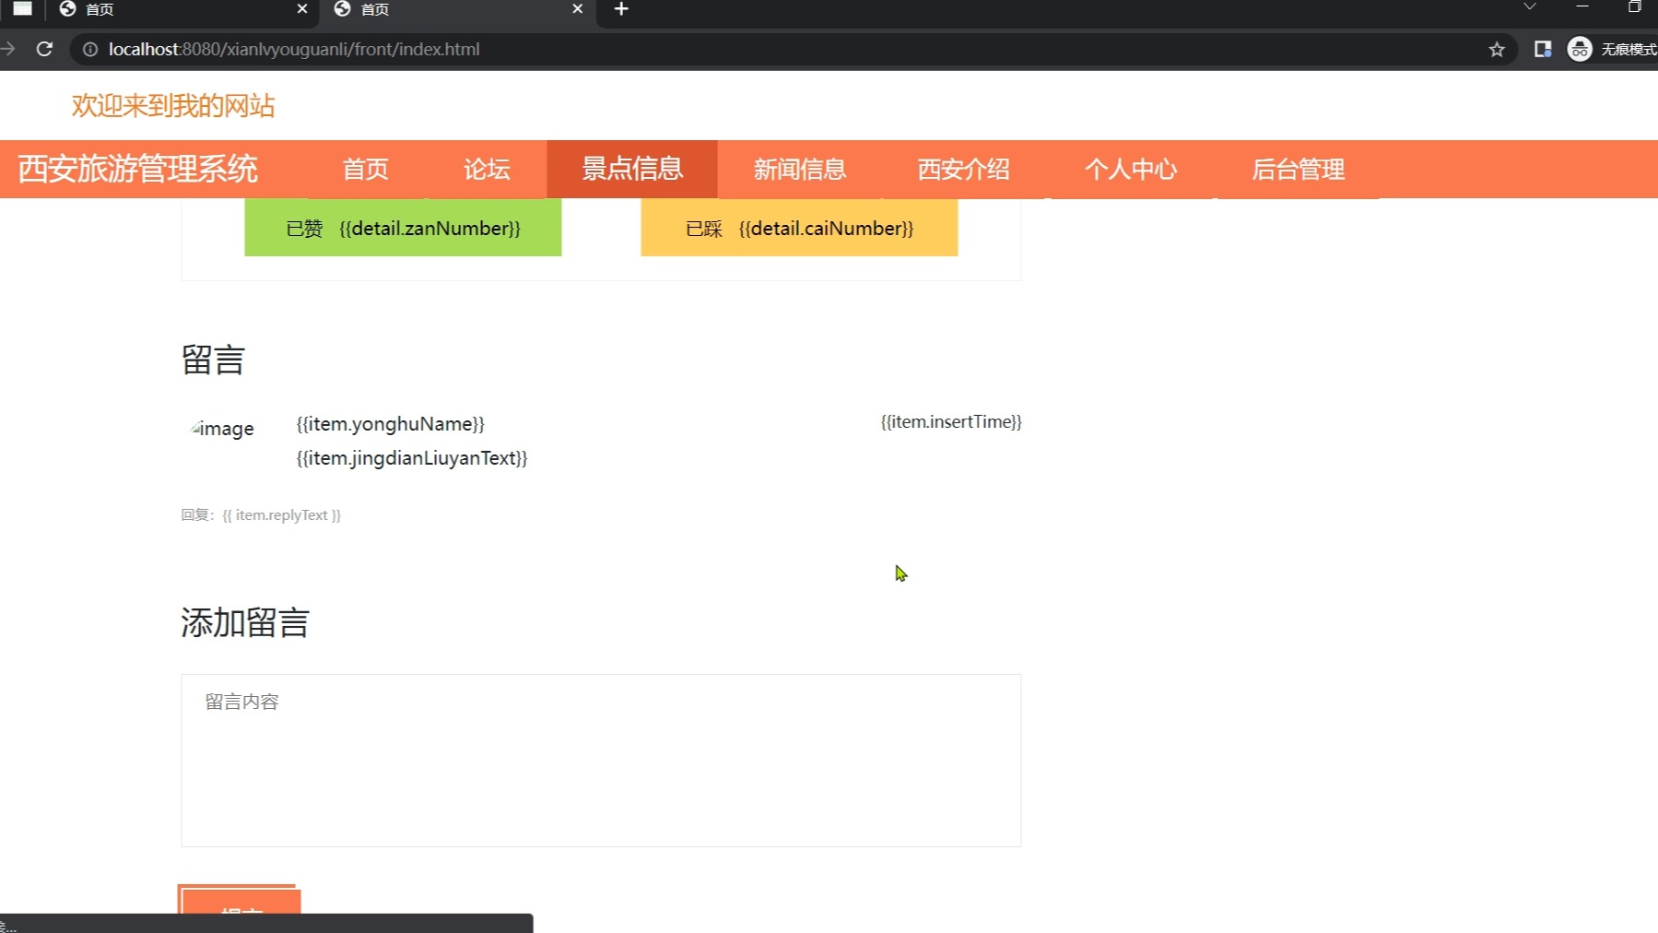The height and width of the screenshot is (933, 1658).
Task: Open the 西安介绍 navigation item
Action: pos(964,170)
